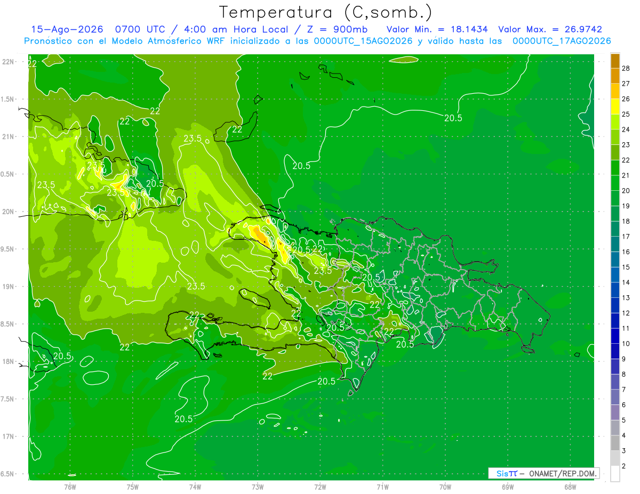Viewport: 640px width, 494px height.
Task: Click the "7.5N" latitude axis label
Action: (x=8, y=399)
